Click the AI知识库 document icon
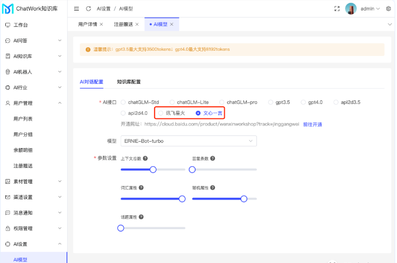This screenshot has width=397, height=263. coord(8,57)
